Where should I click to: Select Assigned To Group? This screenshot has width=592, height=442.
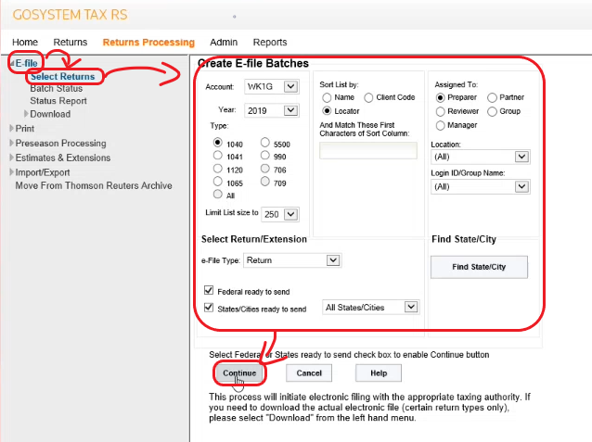pos(492,111)
